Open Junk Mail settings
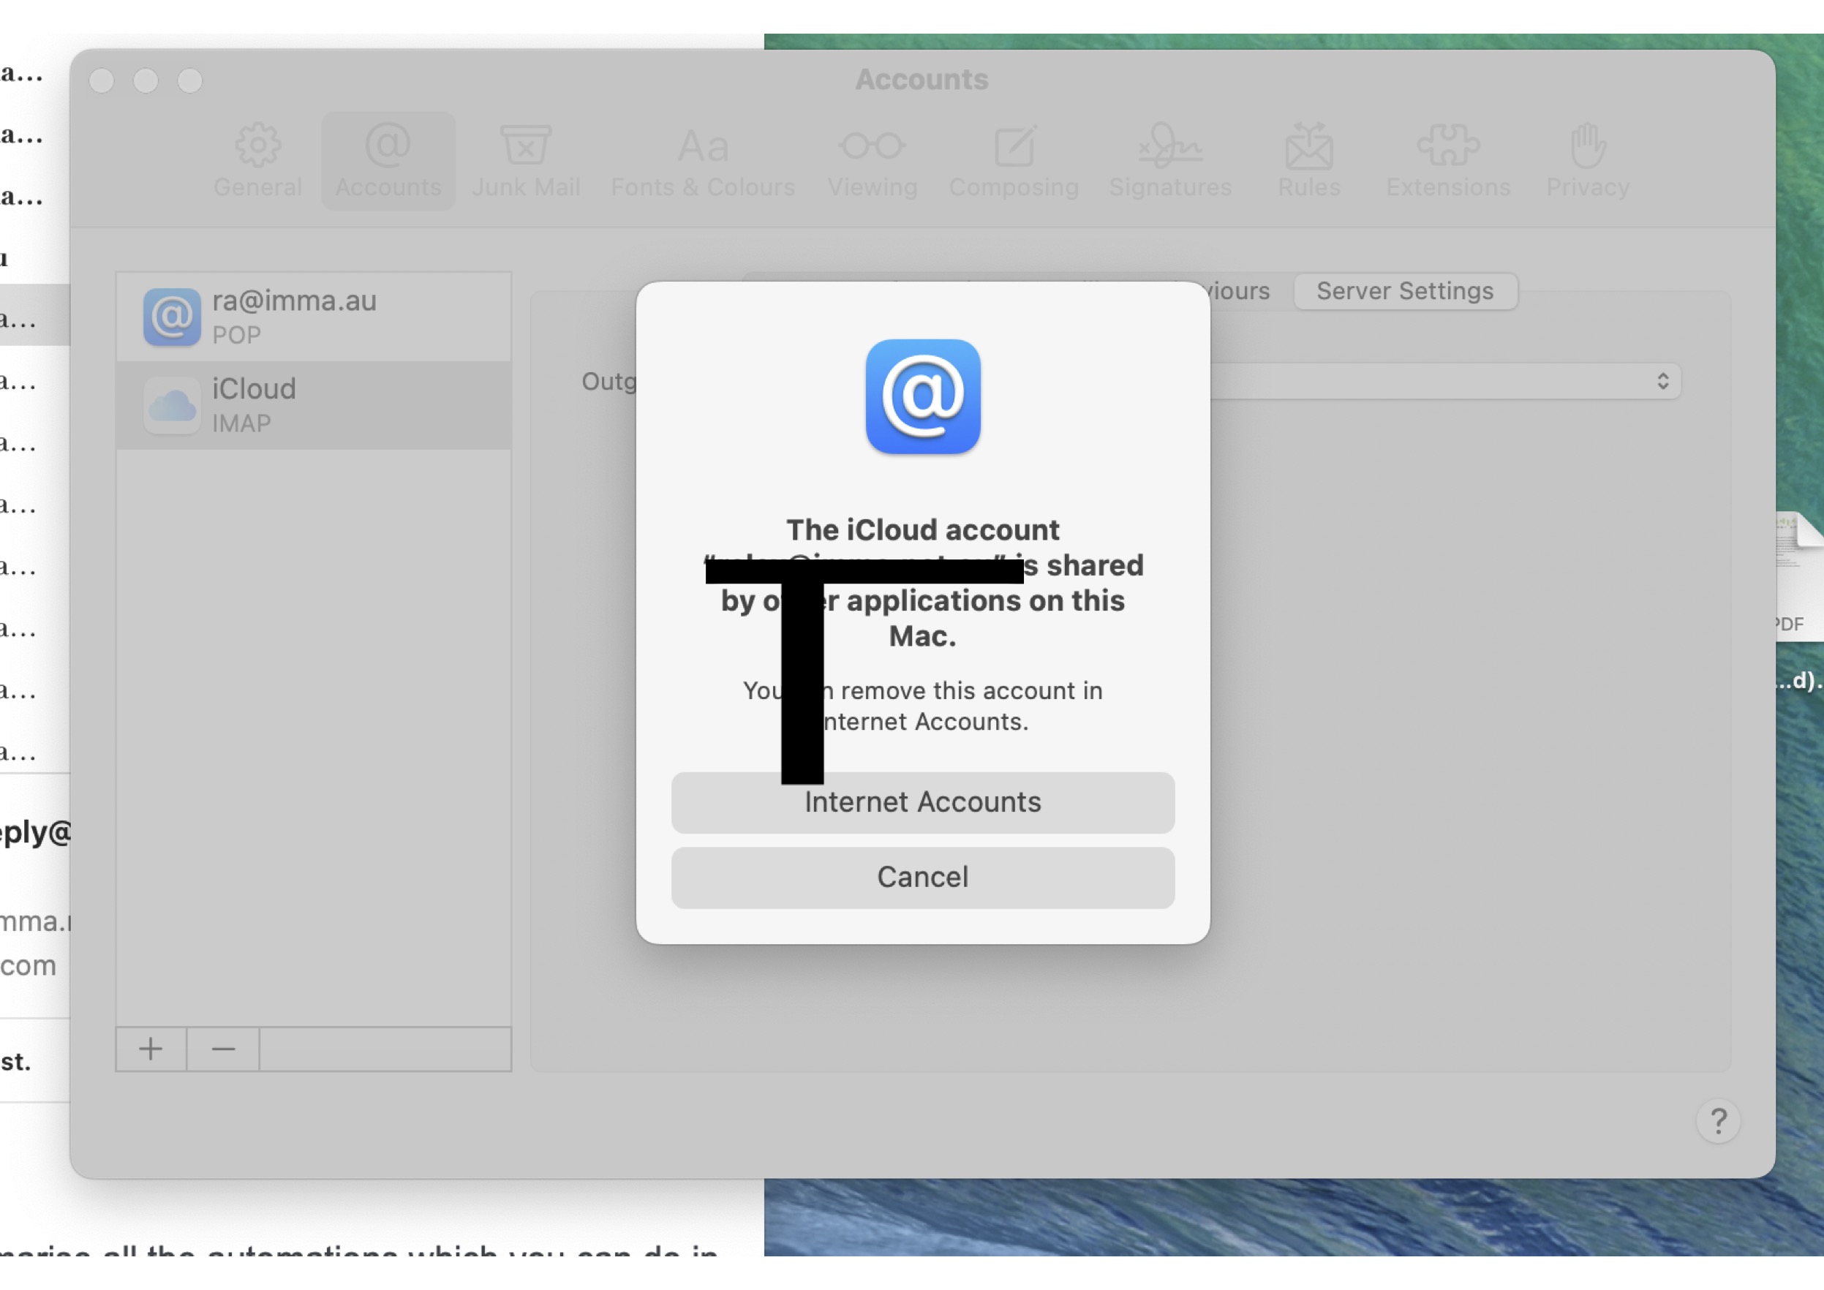 point(525,158)
